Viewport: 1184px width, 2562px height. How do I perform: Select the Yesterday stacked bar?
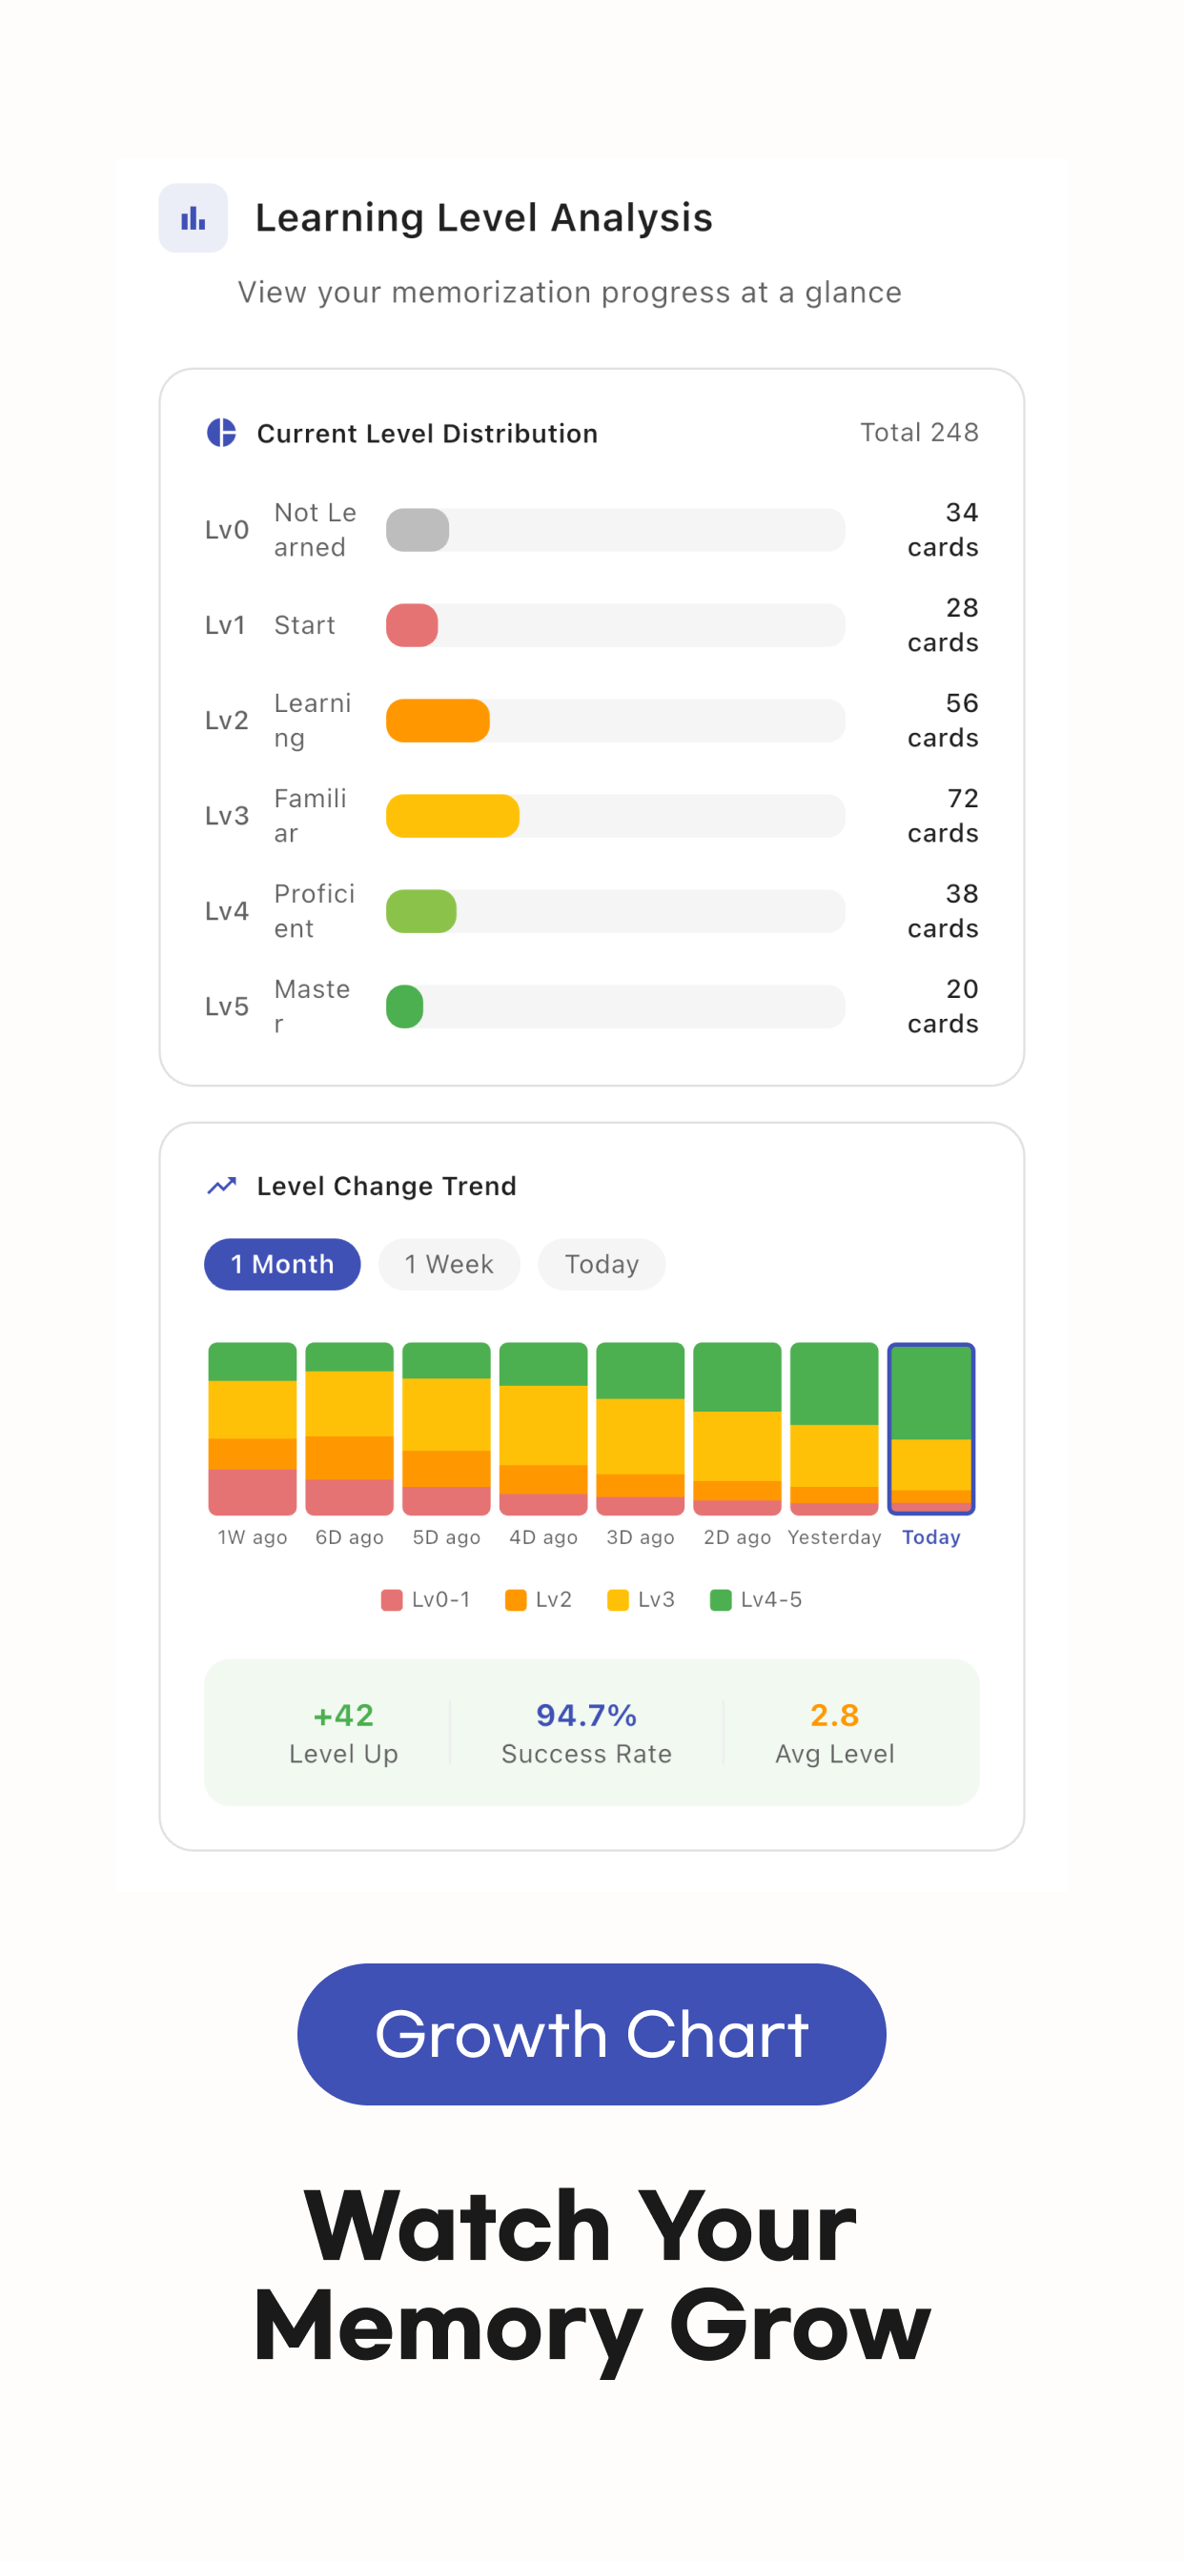pyautogui.click(x=835, y=1429)
